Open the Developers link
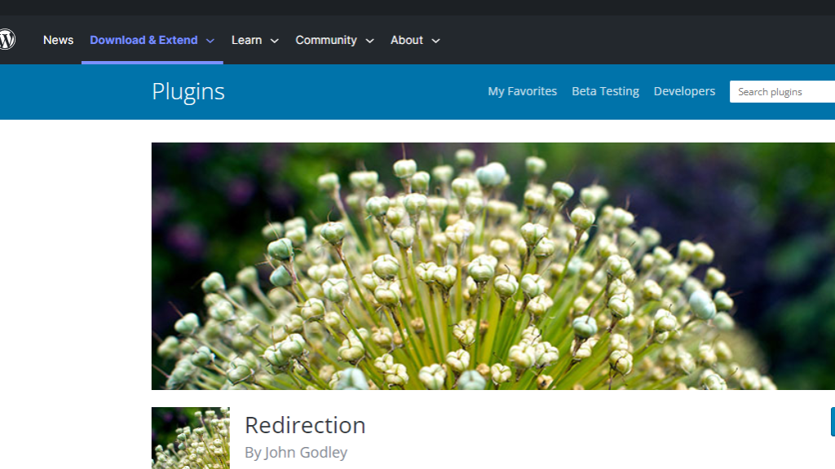Image resolution: width=835 pixels, height=469 pixels. pos(684,91)
